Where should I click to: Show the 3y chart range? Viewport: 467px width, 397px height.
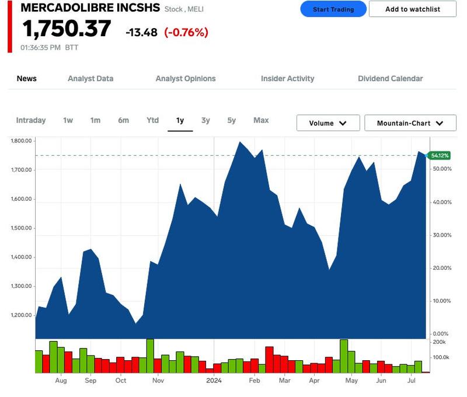click(205, 120)
